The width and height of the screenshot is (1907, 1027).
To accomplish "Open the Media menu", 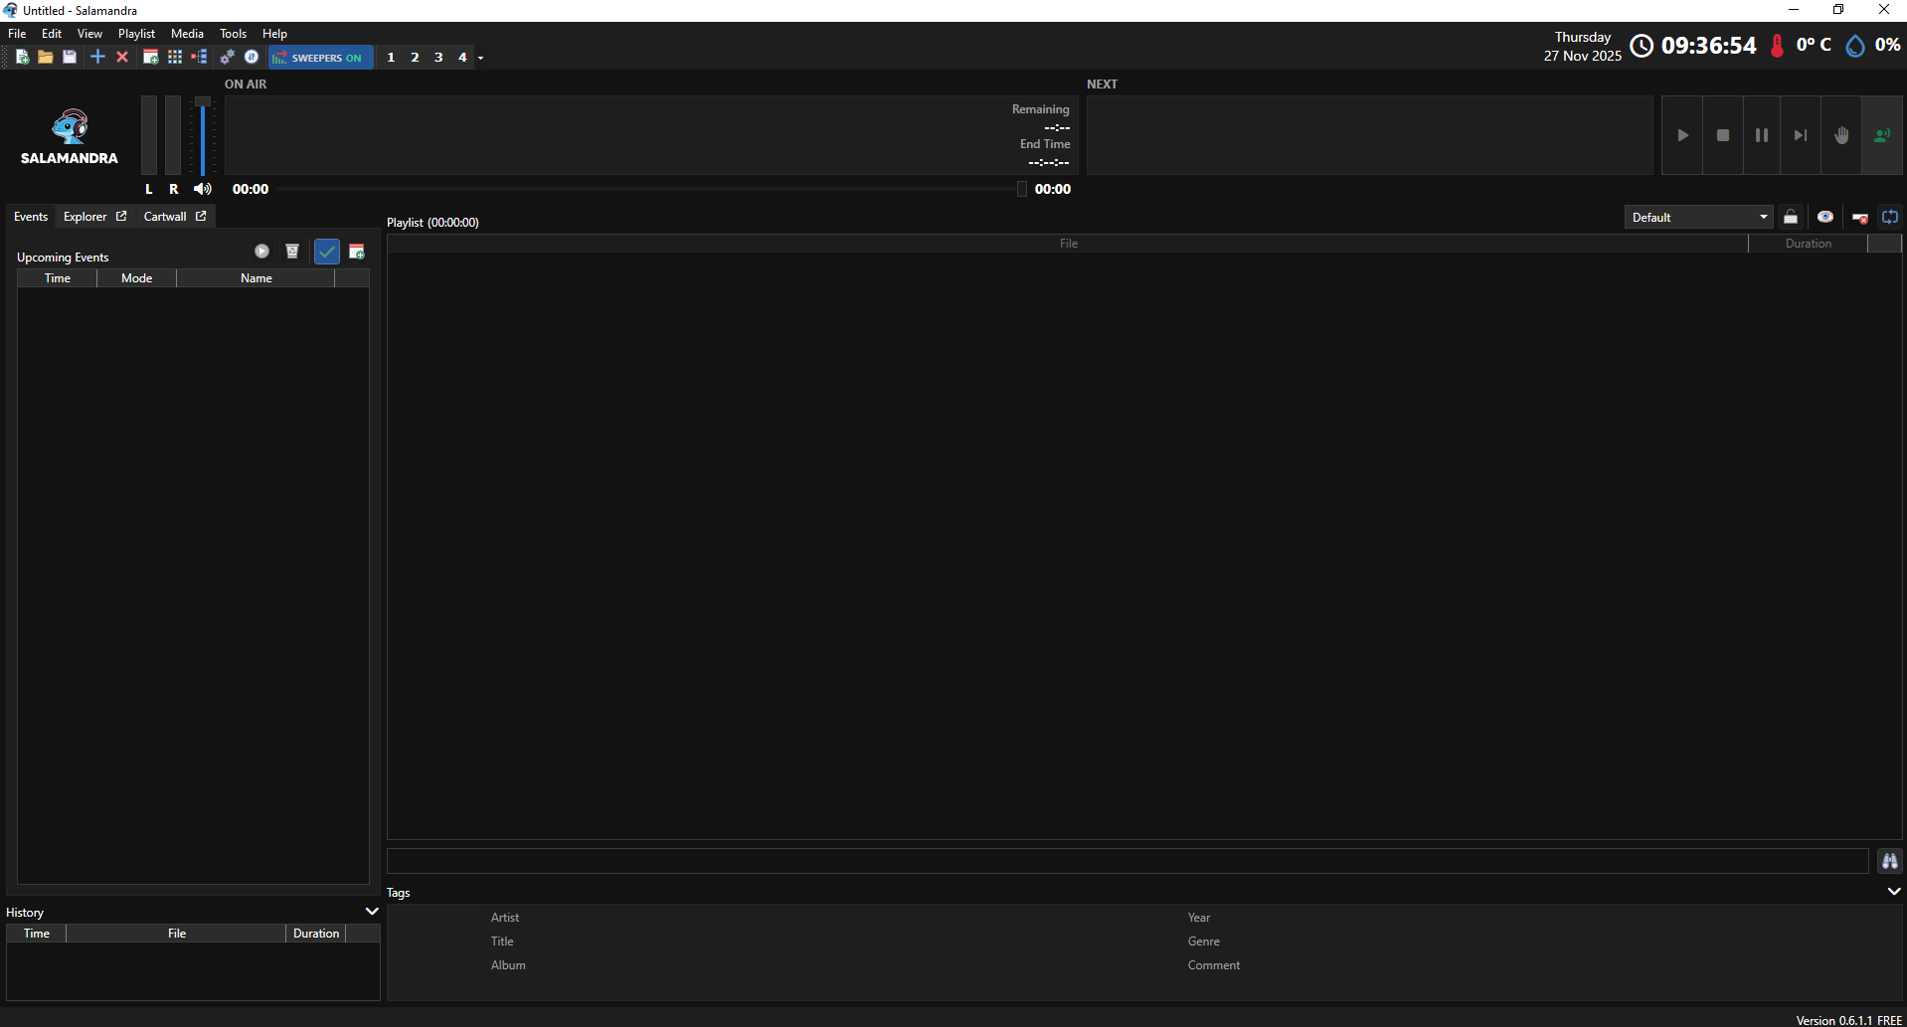I will 187,34.
